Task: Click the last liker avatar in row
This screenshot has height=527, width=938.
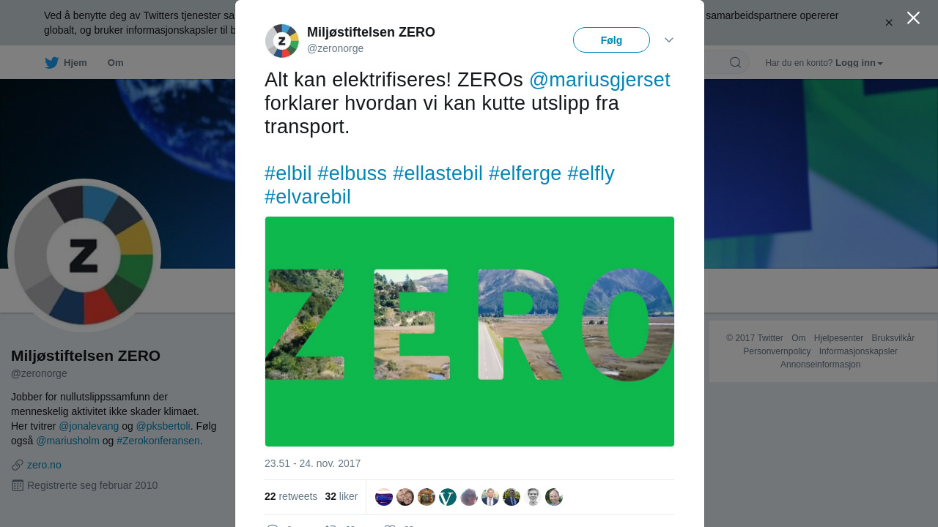Action: [x=554, y=497]
